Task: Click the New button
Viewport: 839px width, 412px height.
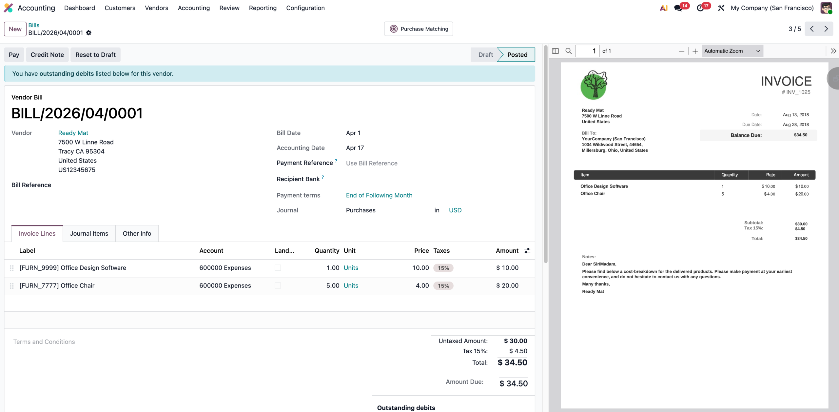Action: pos(15,29)
